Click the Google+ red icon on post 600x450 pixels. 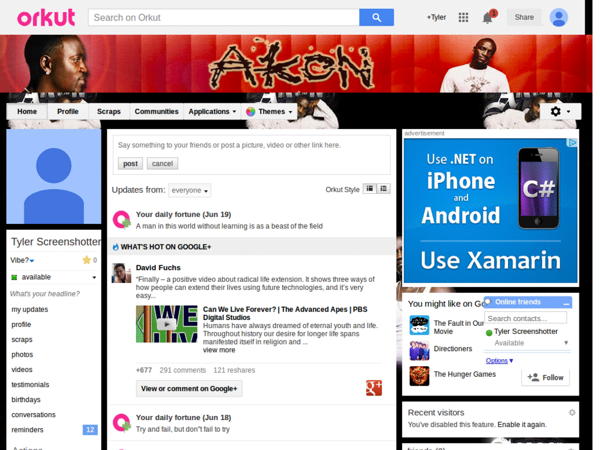[x=374, y=388]
